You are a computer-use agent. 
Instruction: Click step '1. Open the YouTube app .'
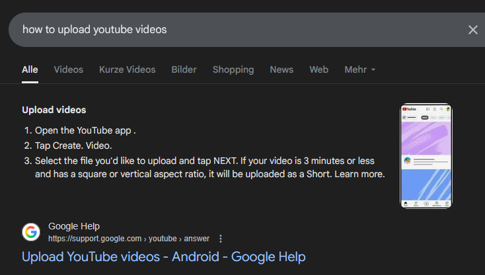pos(80,130)
